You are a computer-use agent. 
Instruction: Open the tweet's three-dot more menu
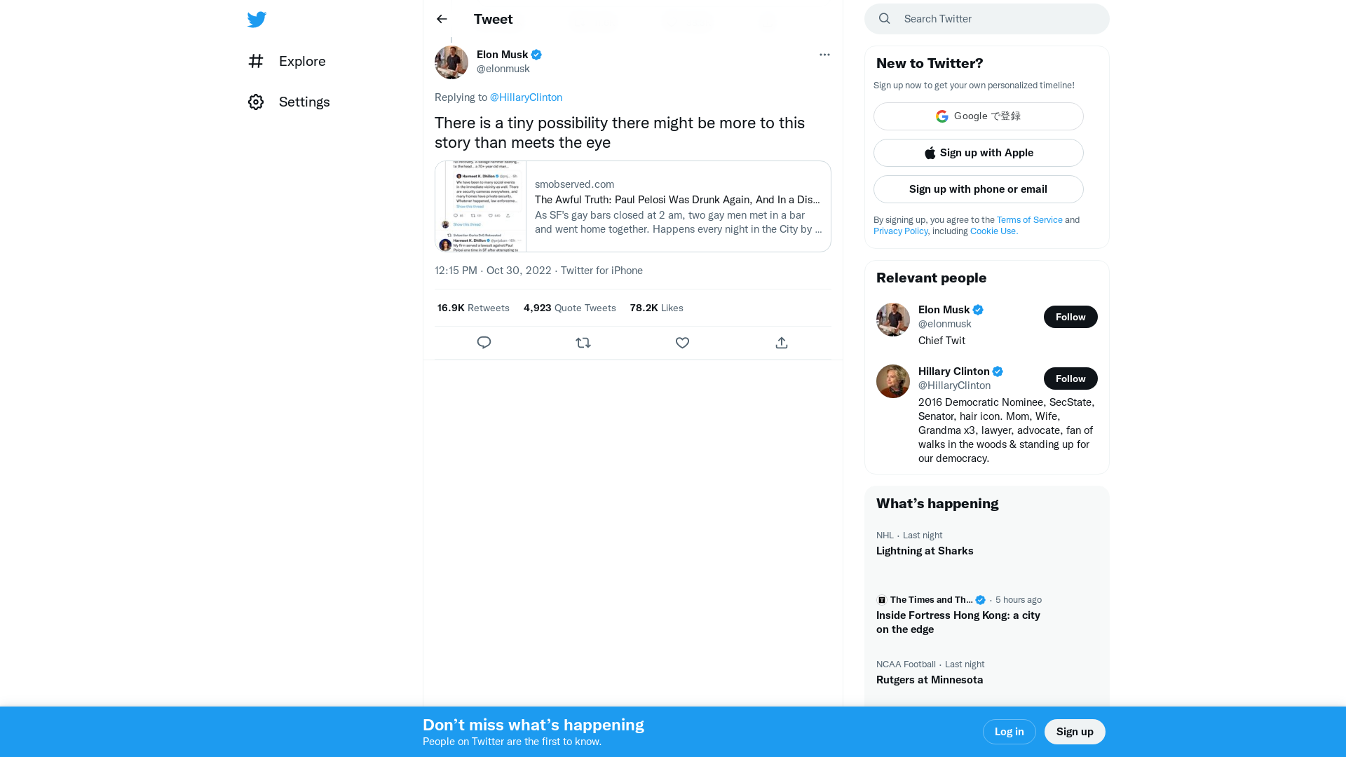point(824,55)
